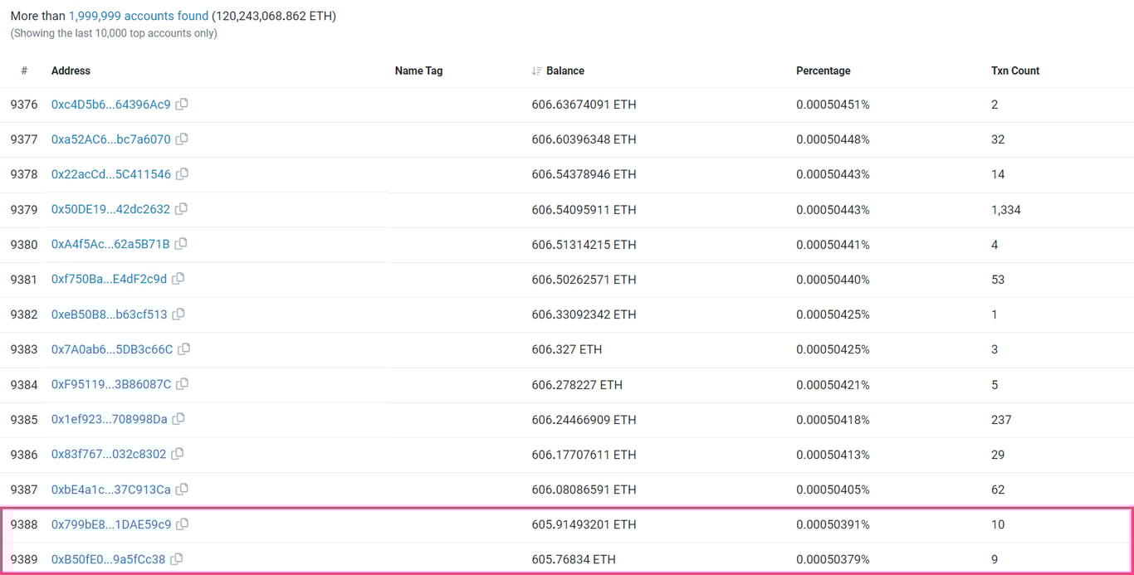
Task: Copy address 0xf750Ba...E4dF2c9d to clipboard
Action: [178, 280]
